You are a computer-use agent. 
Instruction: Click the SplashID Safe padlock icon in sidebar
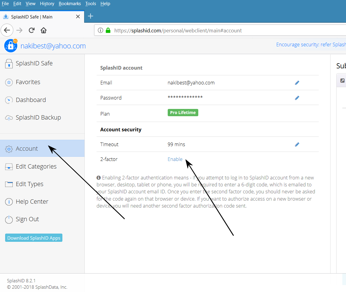tap(9, 64)
